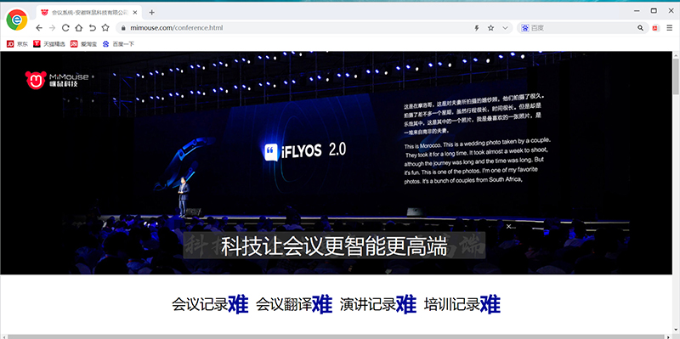The image size is (680, 339).
Task: Close the banner caption with the X
Action: 508,226
